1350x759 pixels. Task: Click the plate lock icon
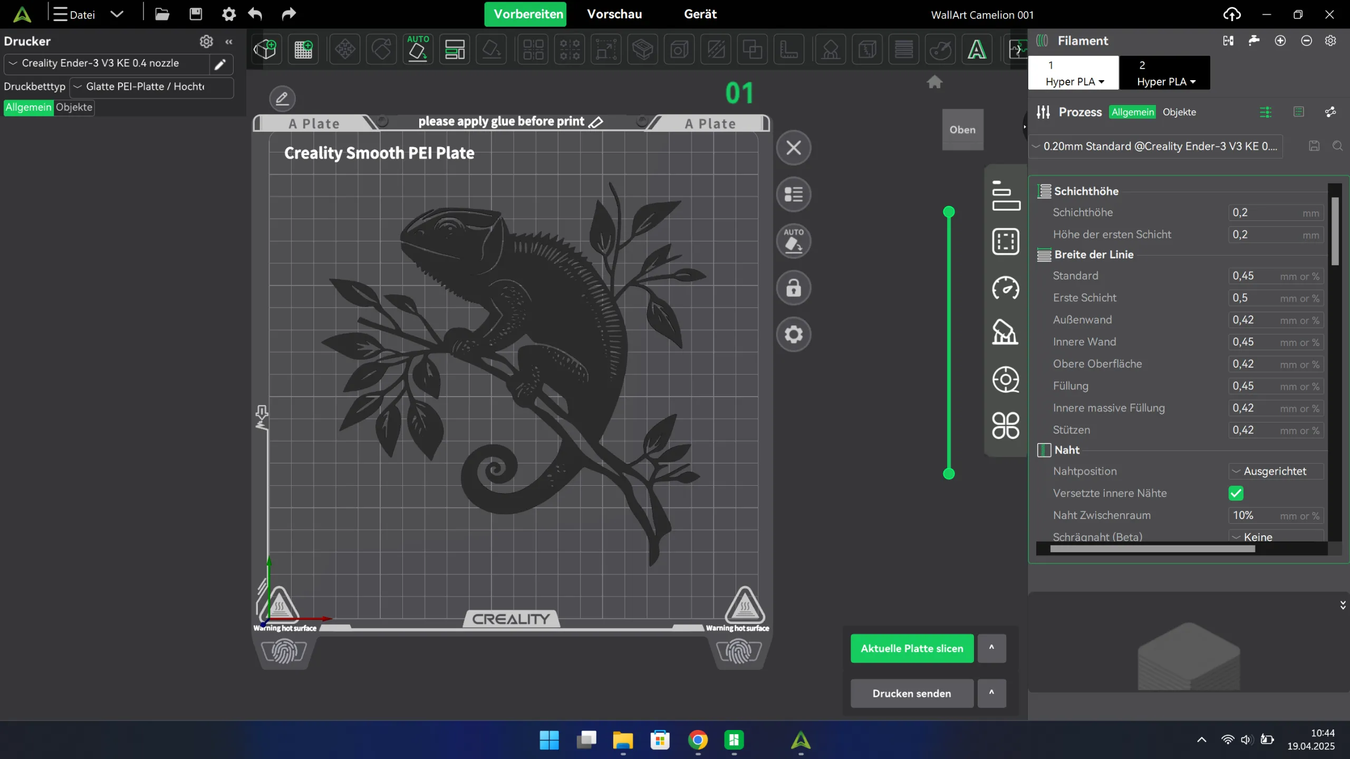[x=794, y=288]
